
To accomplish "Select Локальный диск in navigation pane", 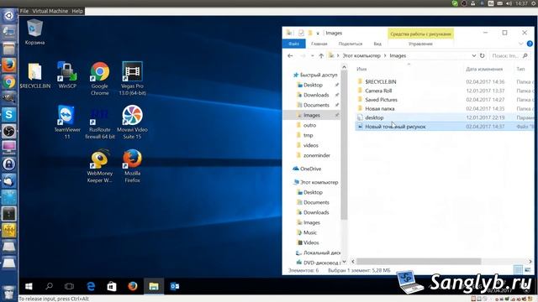I will tap(318, 253).
